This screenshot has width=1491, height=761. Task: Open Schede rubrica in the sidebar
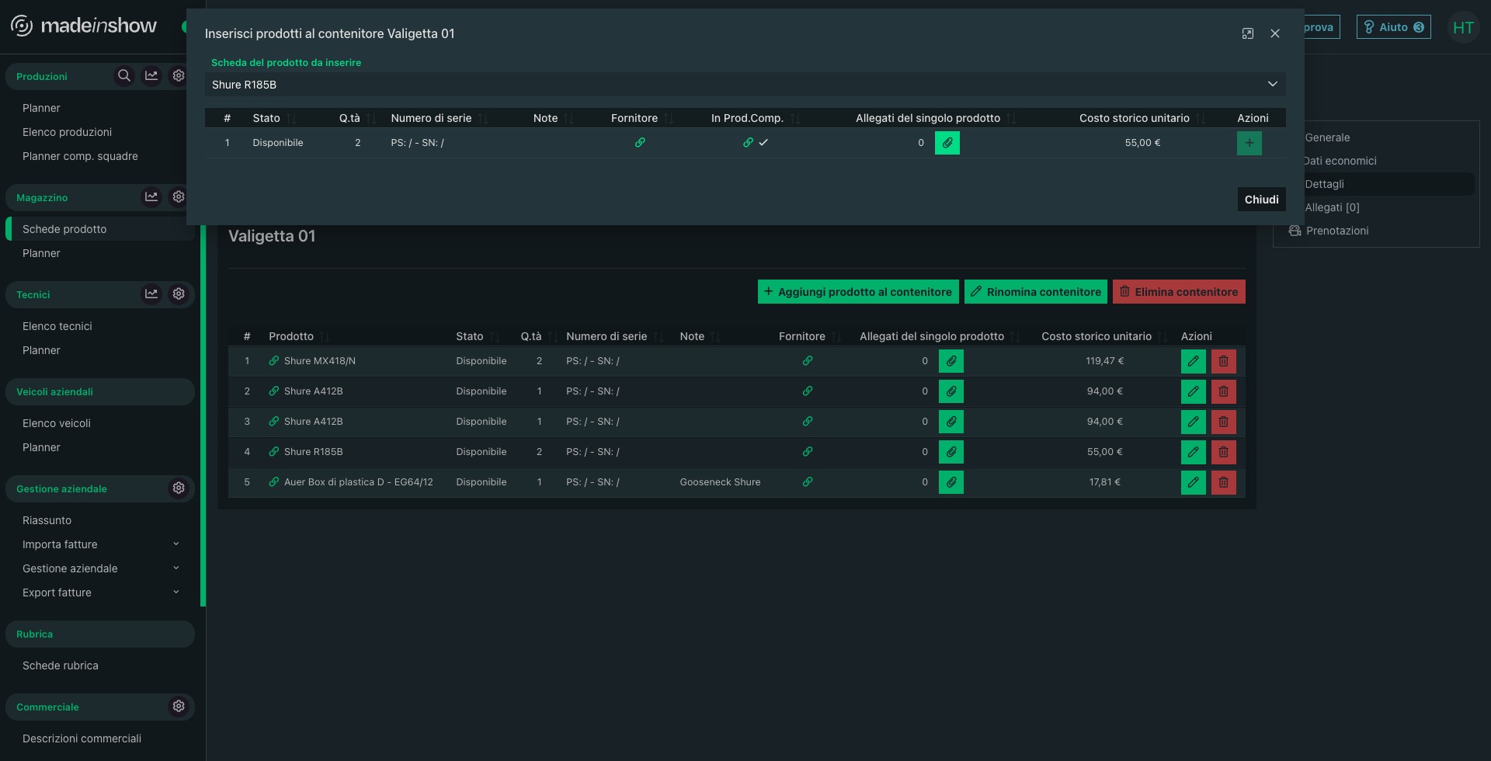pyautogui.click(x=61, y=665)
